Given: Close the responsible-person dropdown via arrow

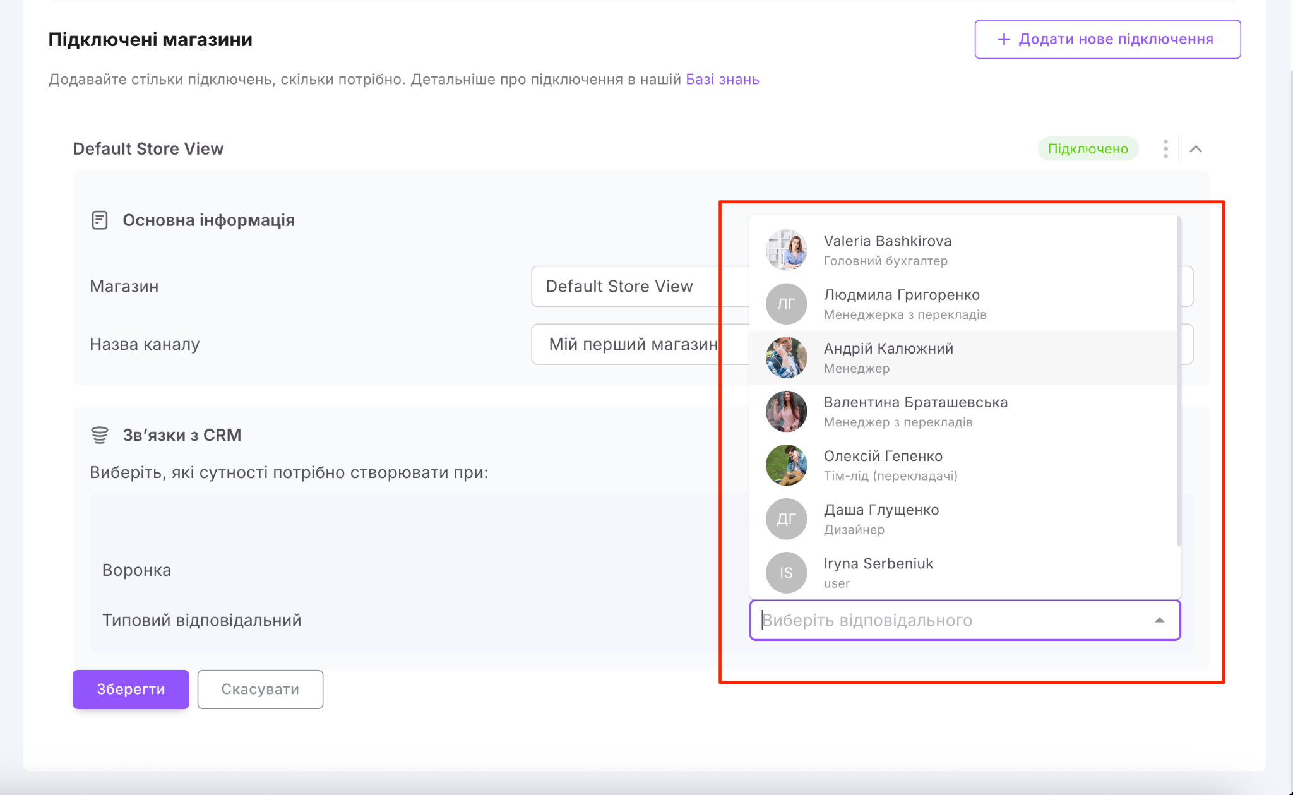Looking at the screenshot, I should point(1159,620).
